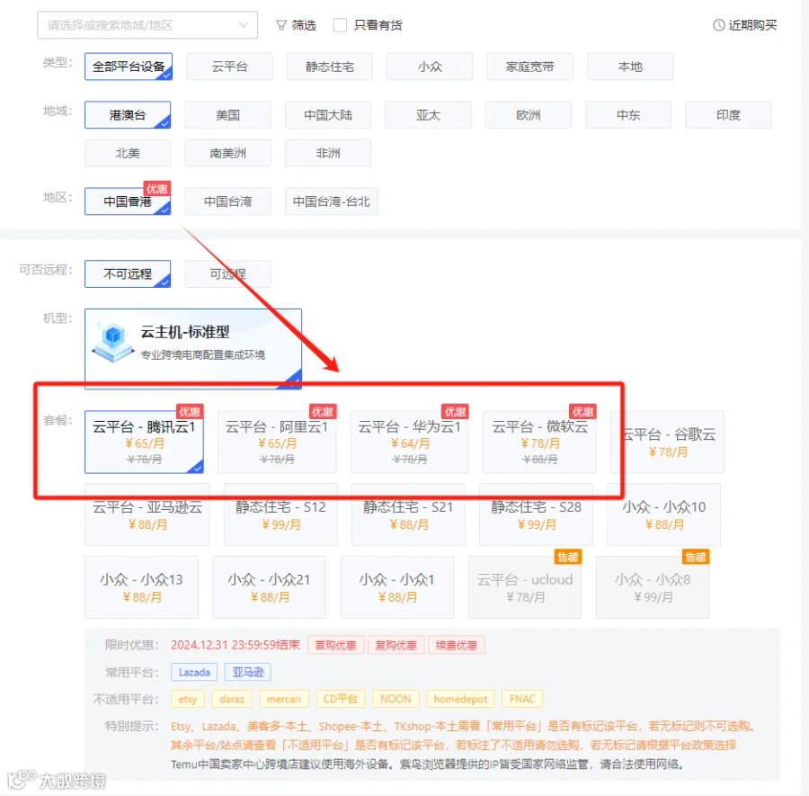Select machine type 云主机-标准型
The image size is (809, 796).
click(x=193, y=348)
